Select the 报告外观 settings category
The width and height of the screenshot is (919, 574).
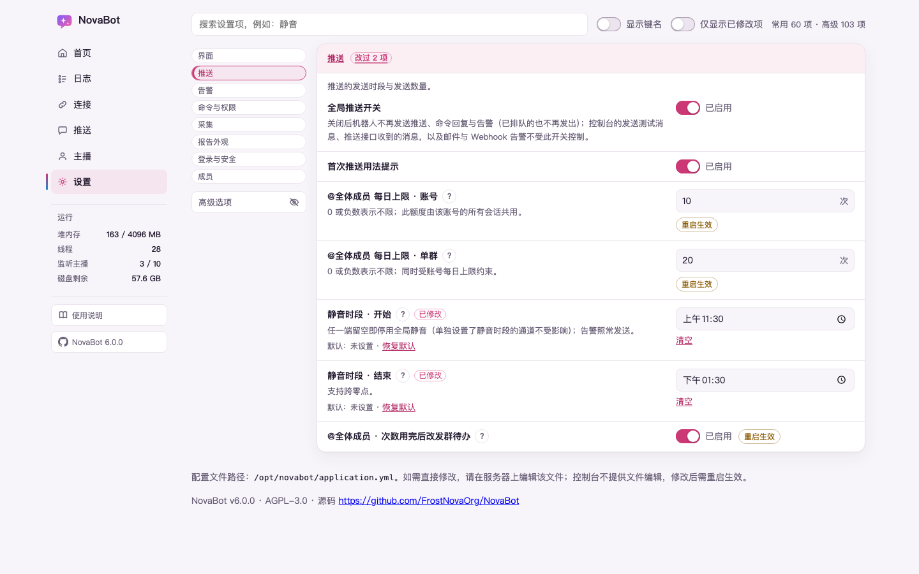tap(249, 142)
